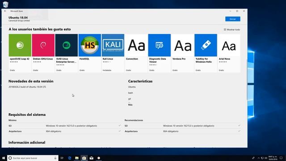Open the SUSE Linux Enterprise Server tile
This screenshot has height=161, width=286.
click(x=67, y=53)
